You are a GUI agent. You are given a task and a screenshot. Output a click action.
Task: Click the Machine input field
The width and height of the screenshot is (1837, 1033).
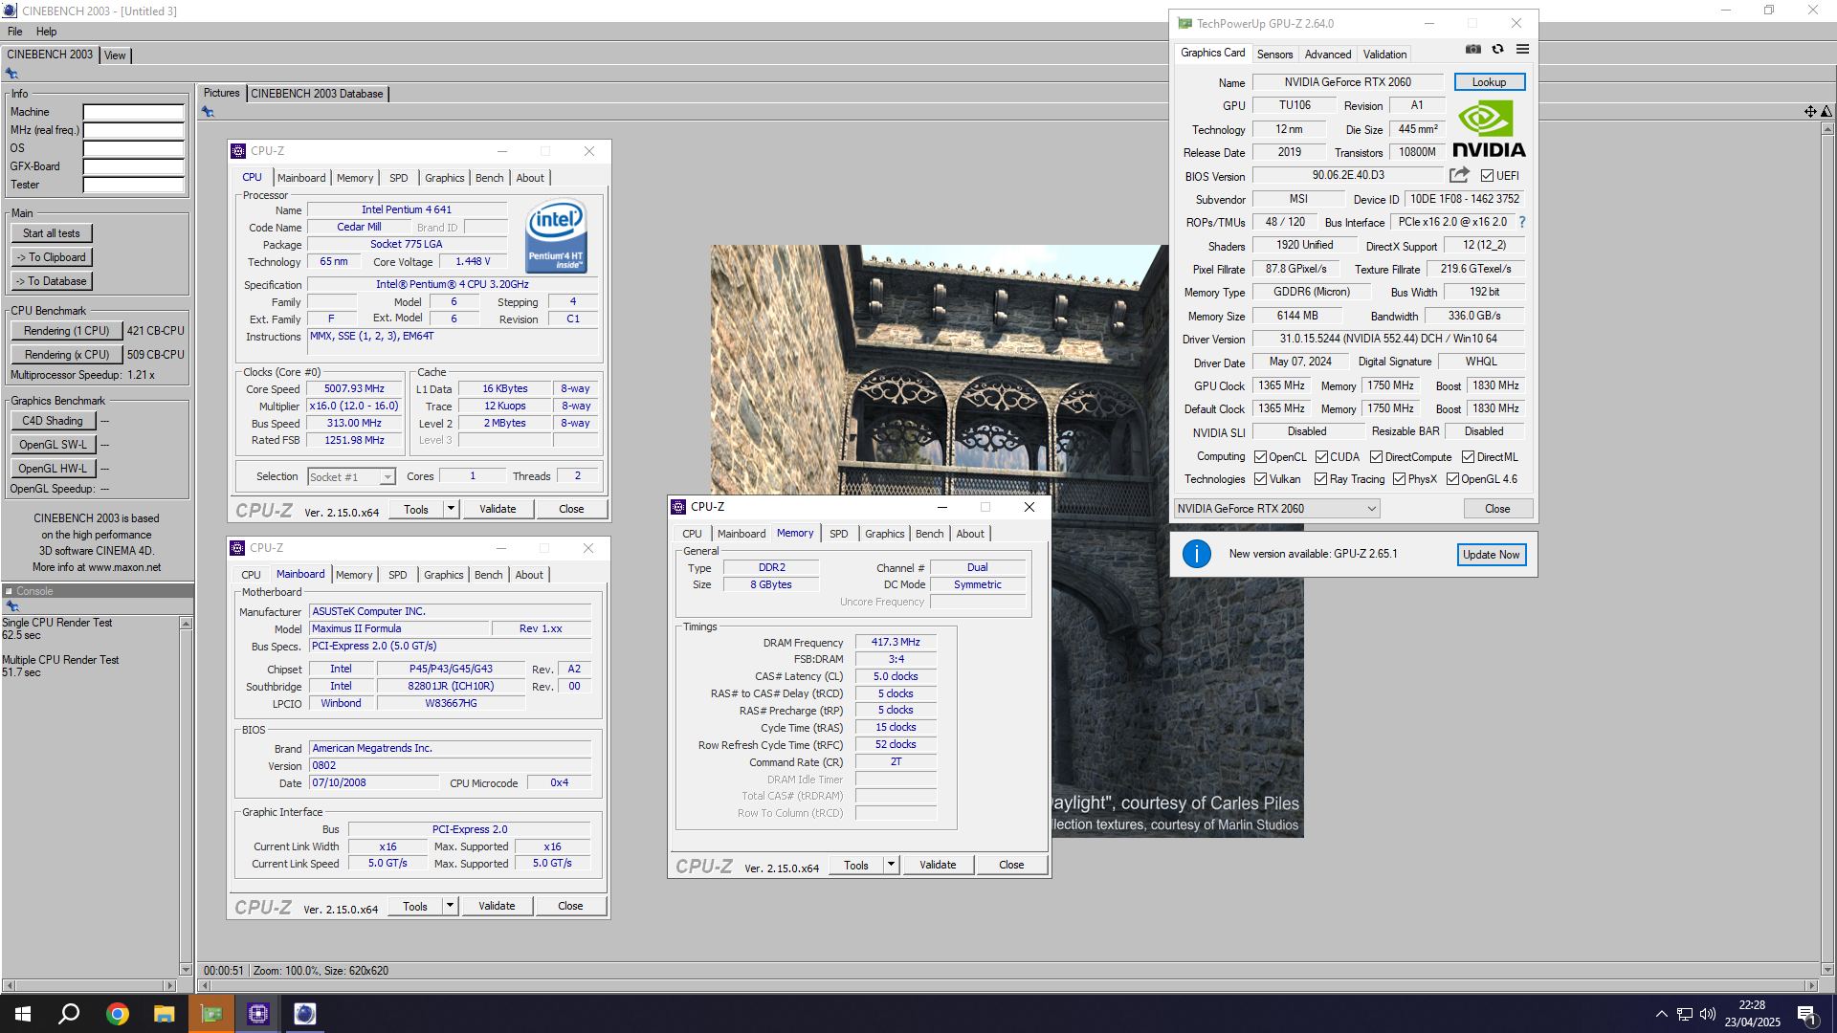point(133,112)
